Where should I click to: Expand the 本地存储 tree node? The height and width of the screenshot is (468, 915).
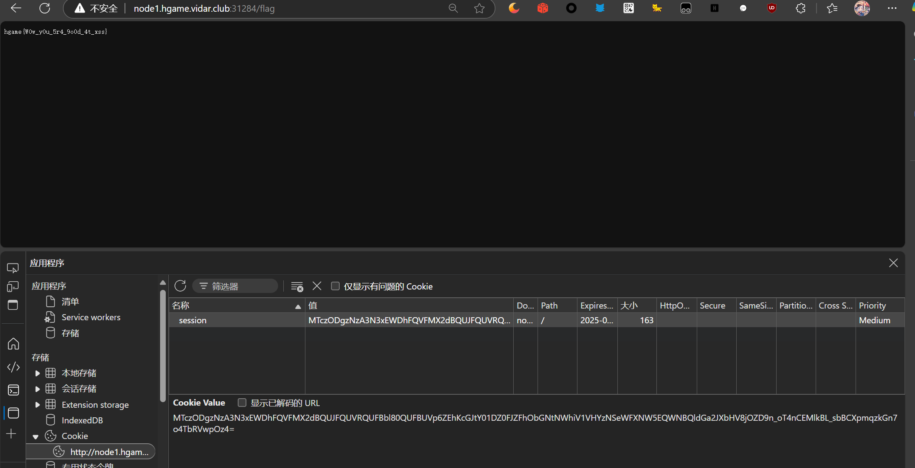(x=37, y=373)
